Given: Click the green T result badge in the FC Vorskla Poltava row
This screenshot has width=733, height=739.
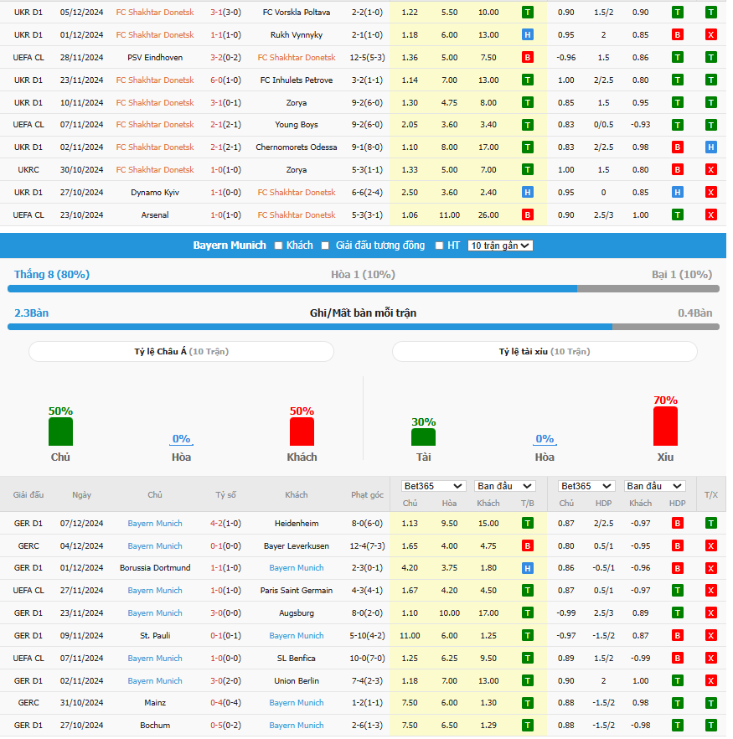Looking at the screenshot, I should (528, 13).
